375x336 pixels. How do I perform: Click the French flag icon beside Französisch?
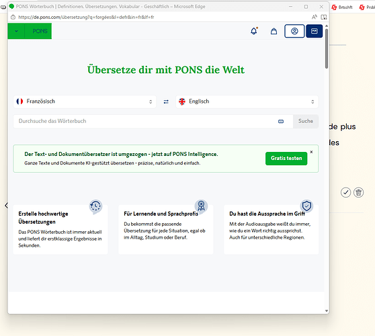(x=19, y=101)
